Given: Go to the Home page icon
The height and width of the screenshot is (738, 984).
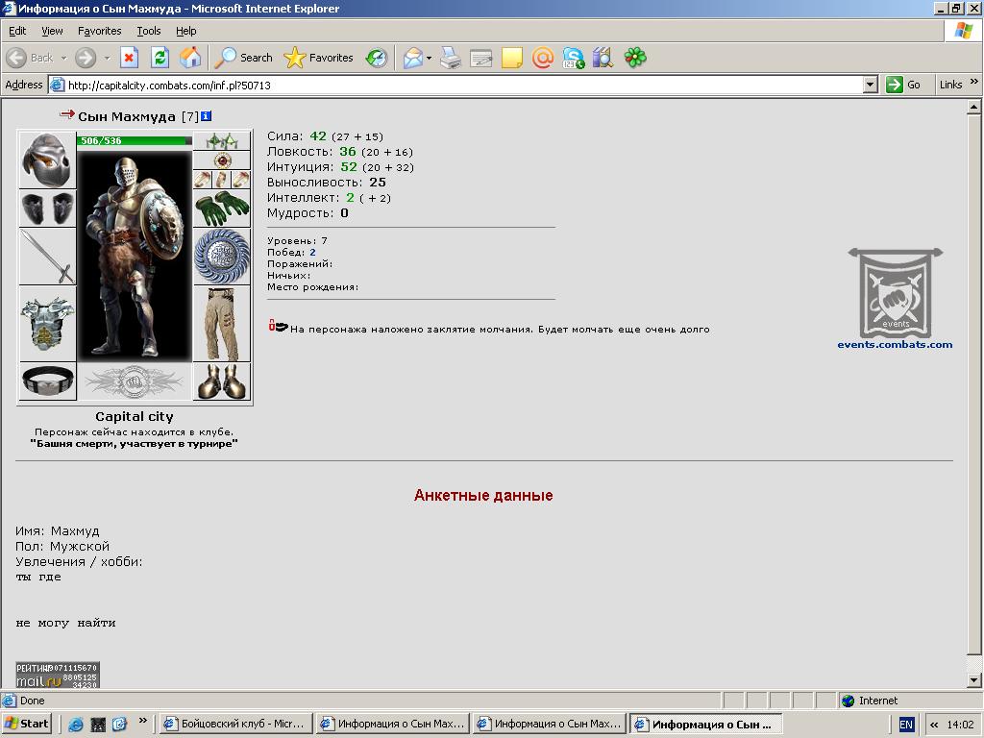Looking at the screenshot, I should (x=190, y=58).
